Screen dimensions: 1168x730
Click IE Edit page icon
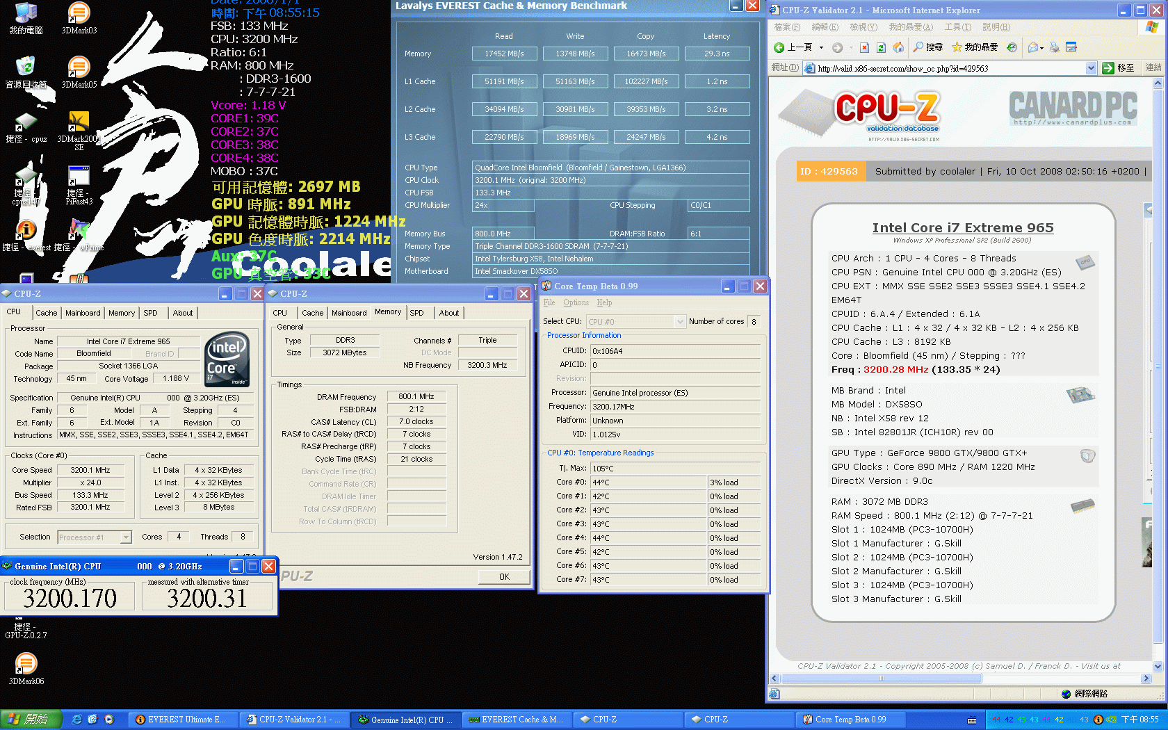pyautogui.click(x=1071, y=47)
